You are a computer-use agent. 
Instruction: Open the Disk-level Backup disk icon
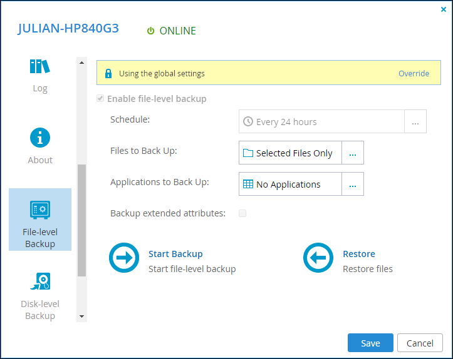[x=40, y=281]
